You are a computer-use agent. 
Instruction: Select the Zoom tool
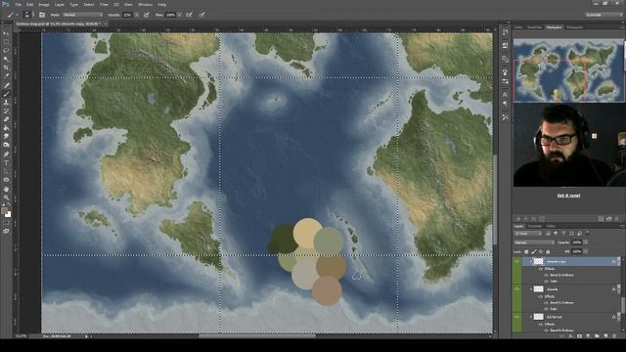click(x=6, y=198)
